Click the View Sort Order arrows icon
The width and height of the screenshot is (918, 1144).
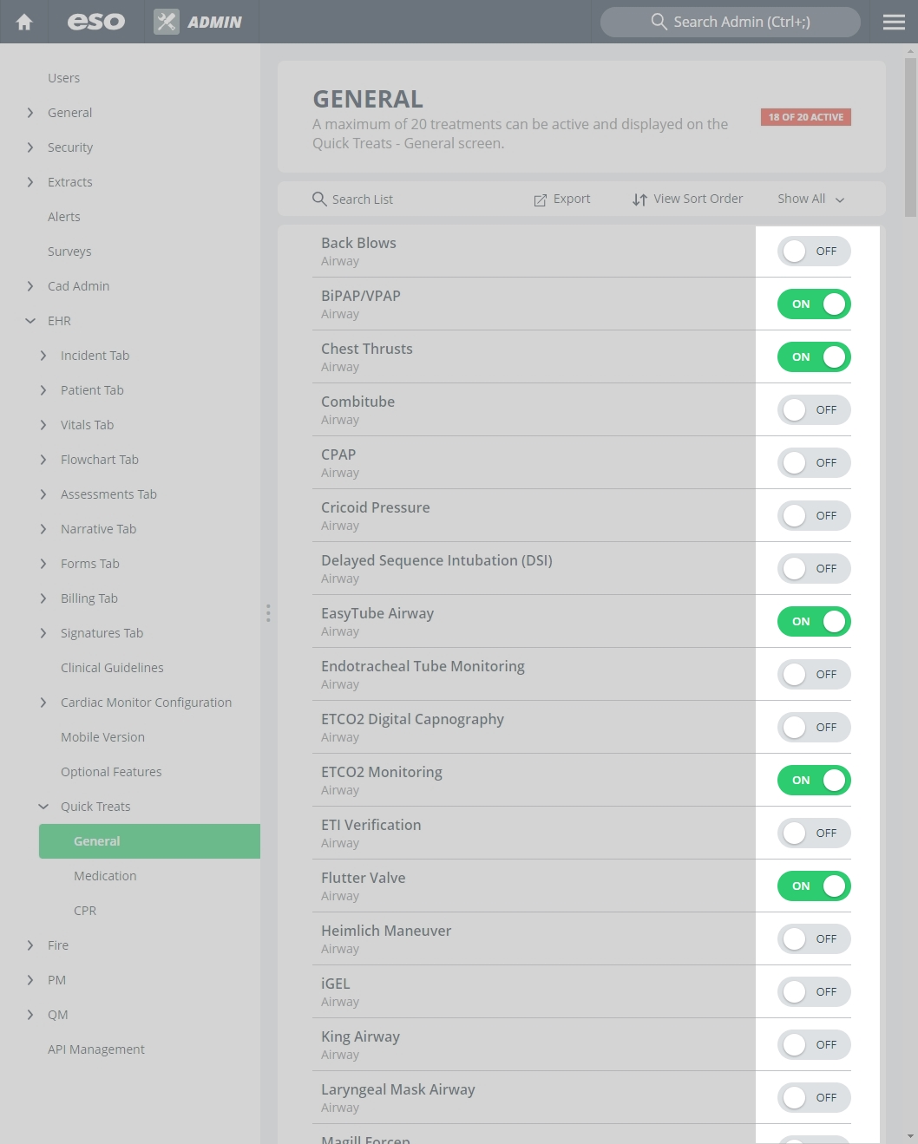[x=639, y=199]
